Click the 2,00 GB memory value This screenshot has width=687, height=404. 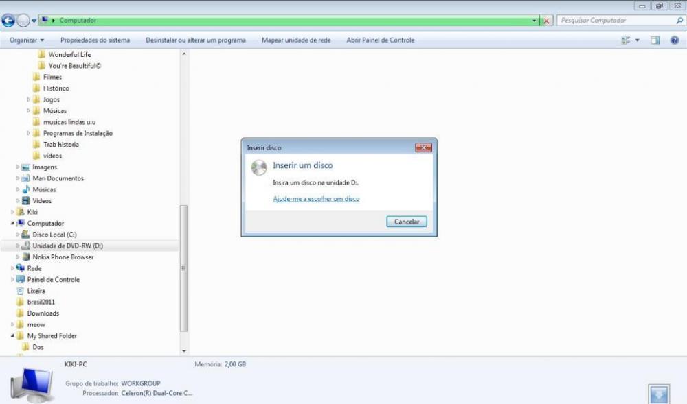(235, 364)
